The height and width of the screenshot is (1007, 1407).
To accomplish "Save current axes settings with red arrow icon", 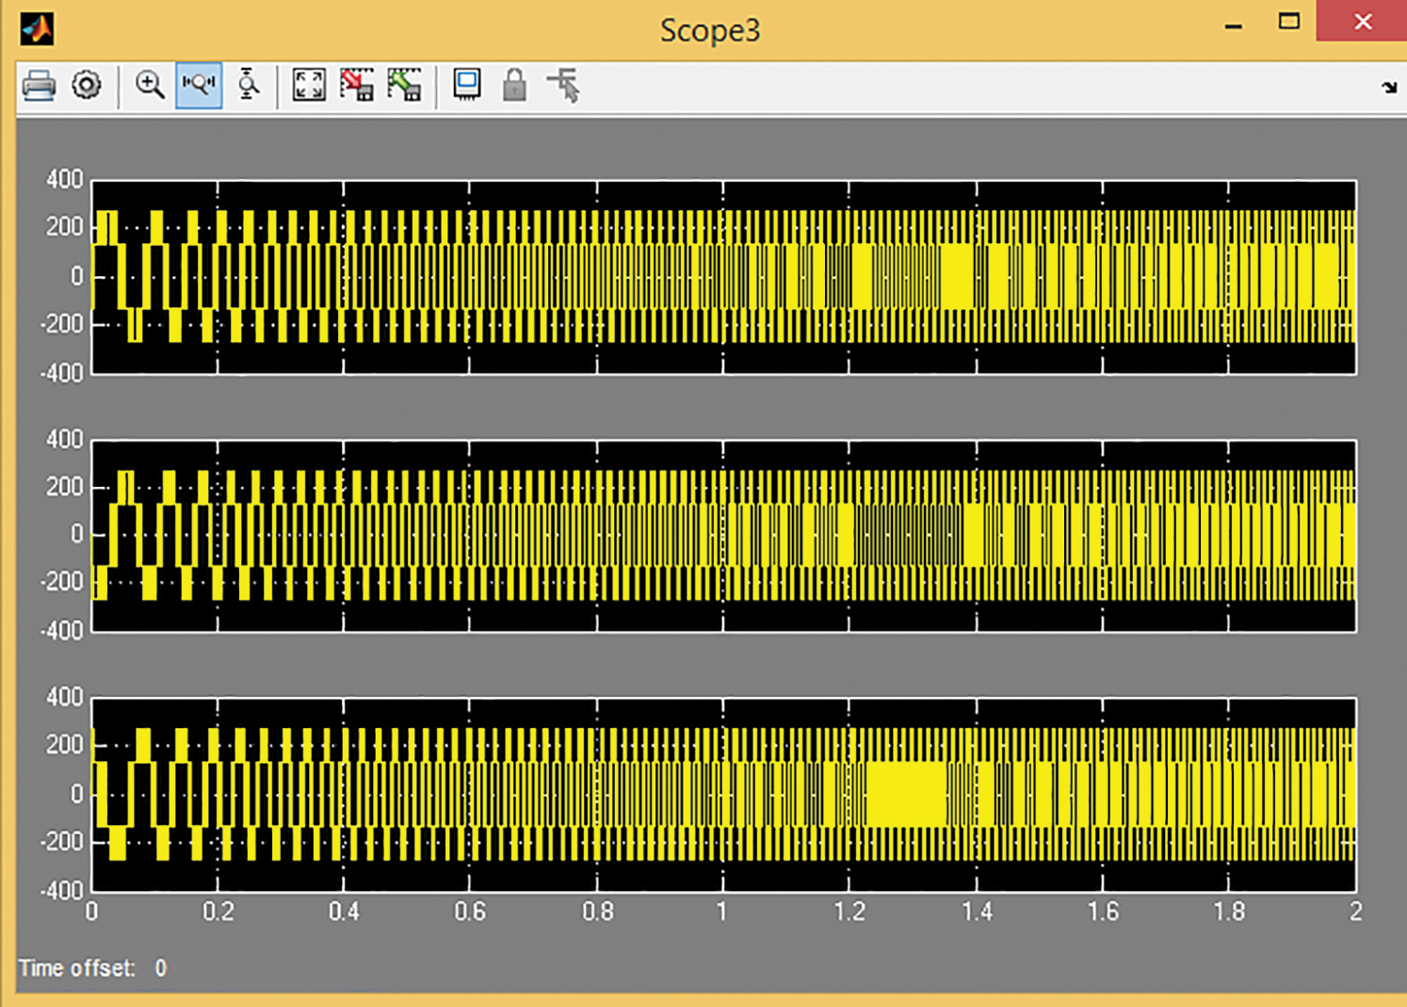I will pos(357,86).
